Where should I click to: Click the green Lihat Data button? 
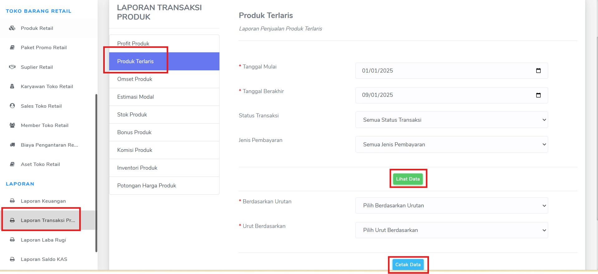408,179
